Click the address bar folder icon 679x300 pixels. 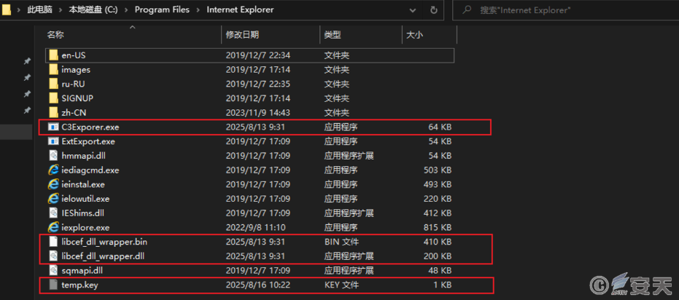(x=7, y=9)
